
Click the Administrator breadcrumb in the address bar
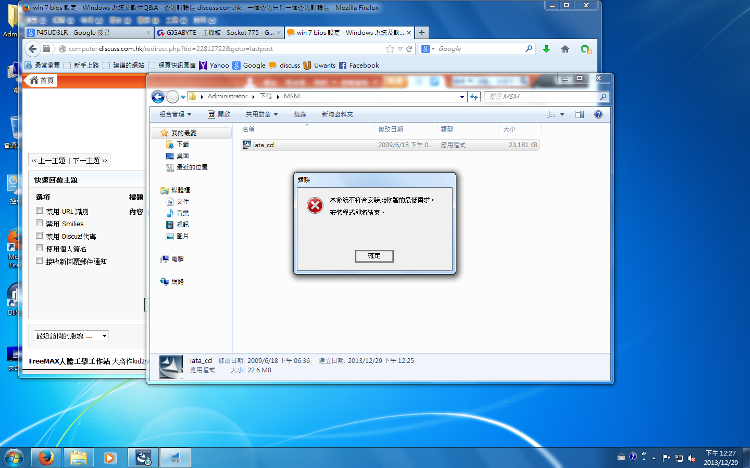pos(228,96)
